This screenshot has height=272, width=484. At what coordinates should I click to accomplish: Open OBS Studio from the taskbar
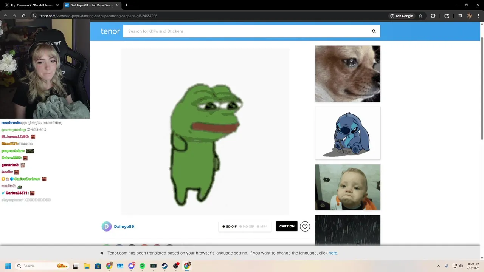[176, 266]
